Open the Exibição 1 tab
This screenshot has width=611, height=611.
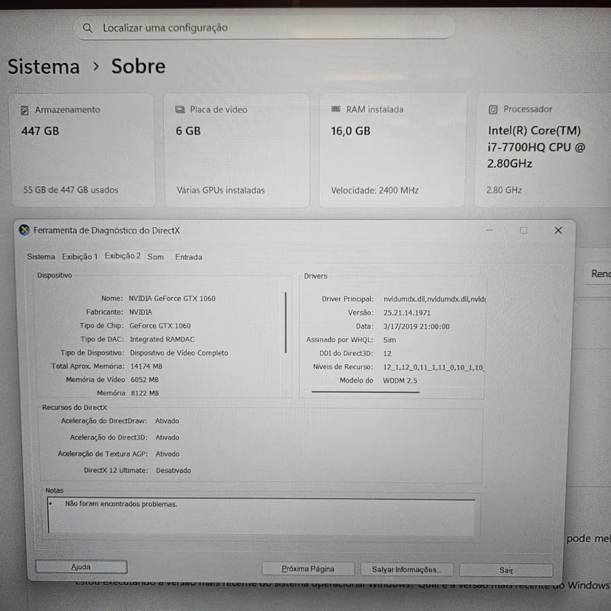coord(79,257)
